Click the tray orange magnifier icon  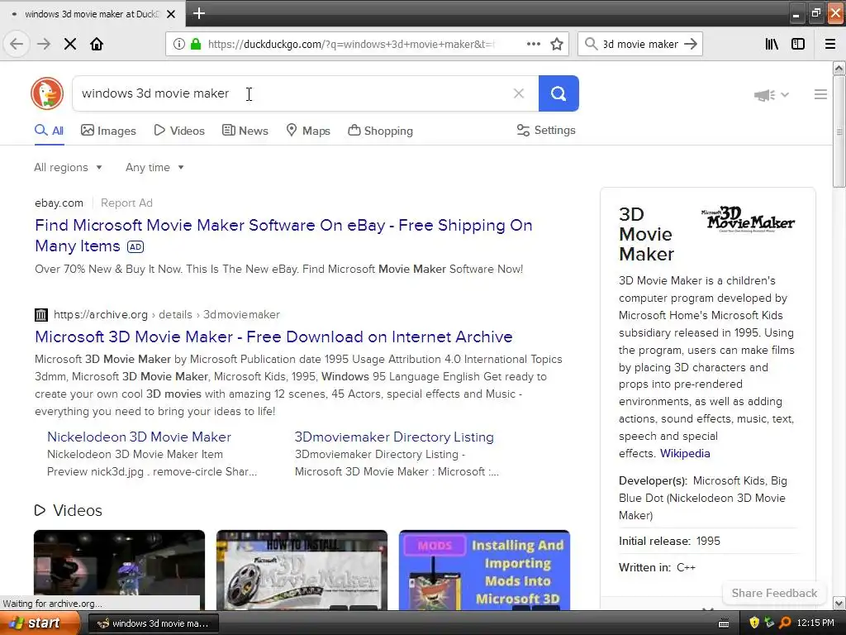[x=785, y=623]
